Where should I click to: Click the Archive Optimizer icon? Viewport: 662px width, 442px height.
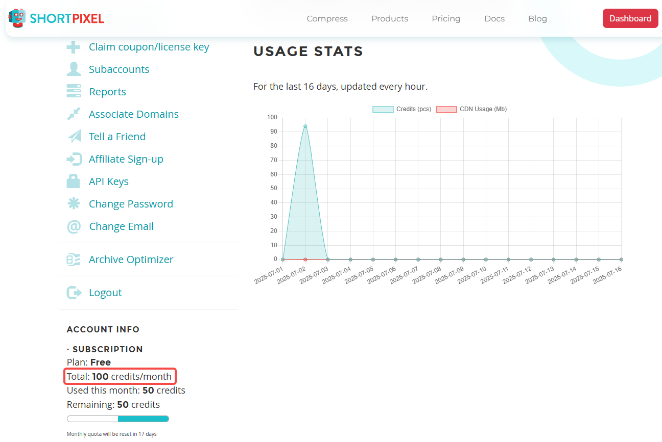pyautogui.click(x=74, y=259)
